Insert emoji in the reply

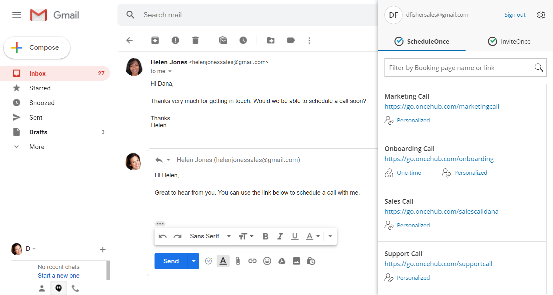pos(267,261)
